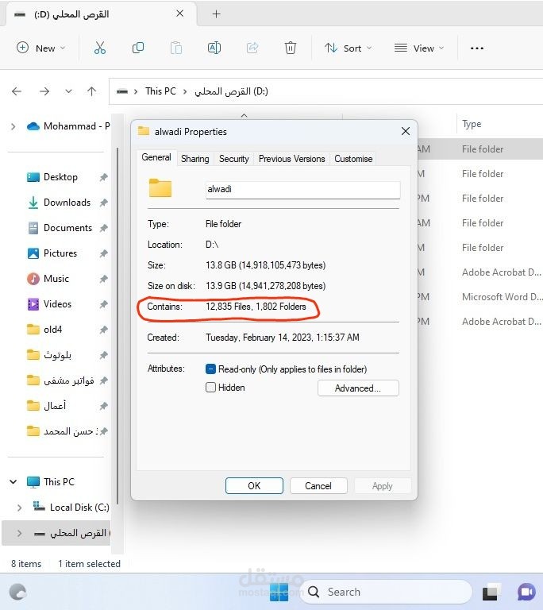This screenshot has width=543, height=610.
Task: Click the taskbar Search box
Action: [386, 592]
